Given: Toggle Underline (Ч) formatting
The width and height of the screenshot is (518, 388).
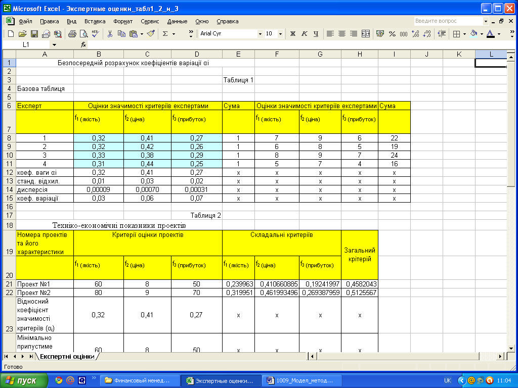Looking at the screenshot, I should (x=316, y=34).
